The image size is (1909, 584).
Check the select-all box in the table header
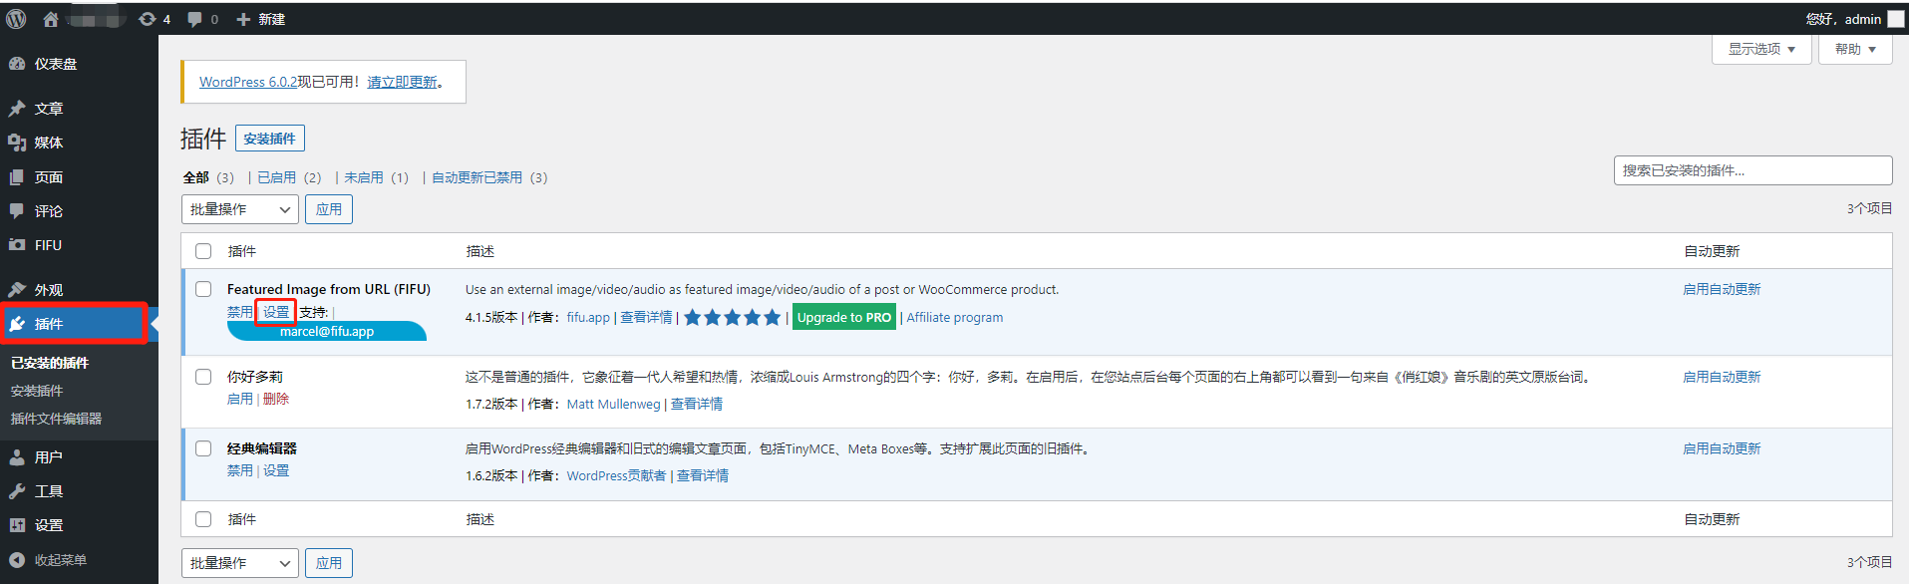[x=203, y=251]
